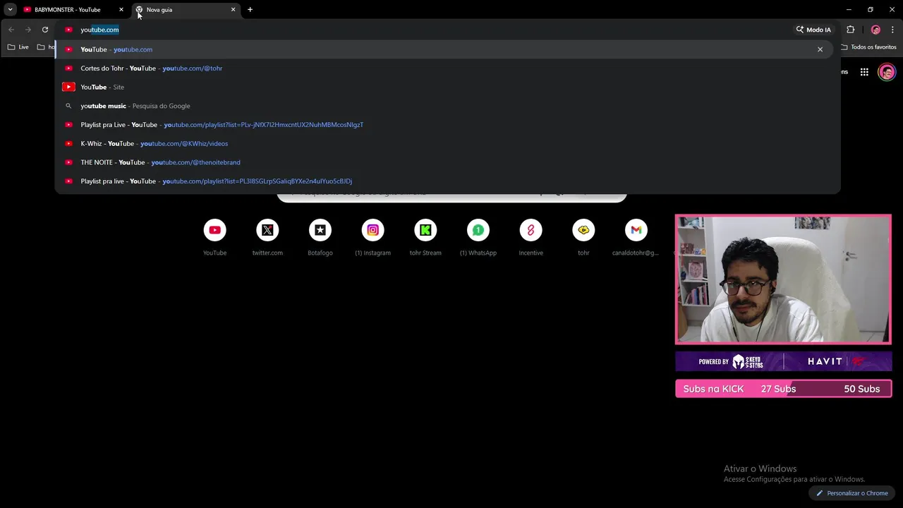Image resolution: width=903 pixels, height=508 pixels.
Task: Switch to the Nova guia tab
Action: click(x=185, y=10)
